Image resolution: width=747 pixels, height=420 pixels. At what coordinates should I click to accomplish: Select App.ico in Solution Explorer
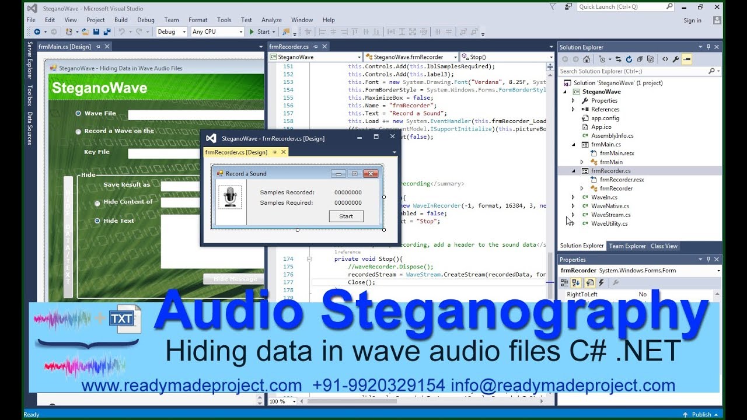[x=601, y=127]
